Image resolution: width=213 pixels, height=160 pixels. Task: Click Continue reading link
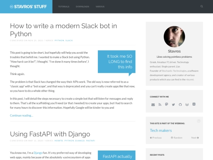click(21, 115)
